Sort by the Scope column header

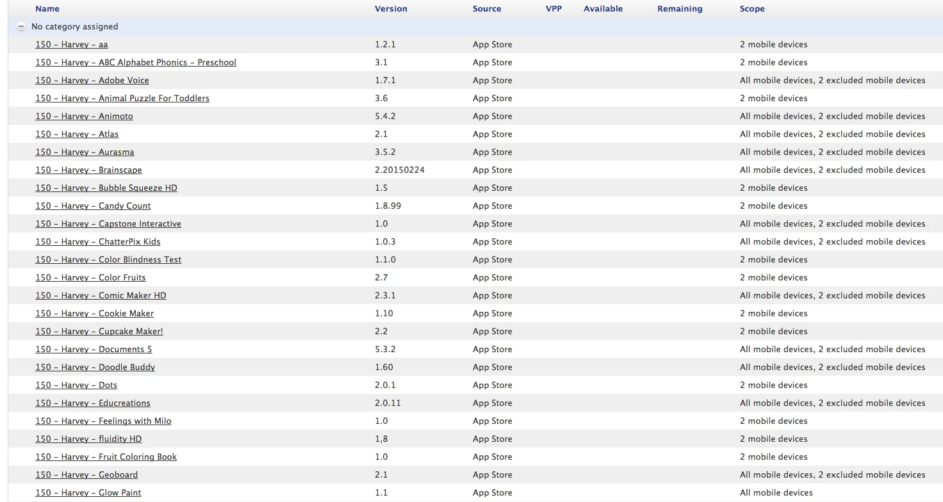pos(752,9)
